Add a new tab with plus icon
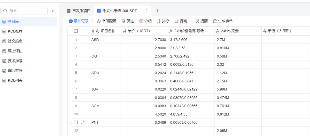 click(158, 11)
